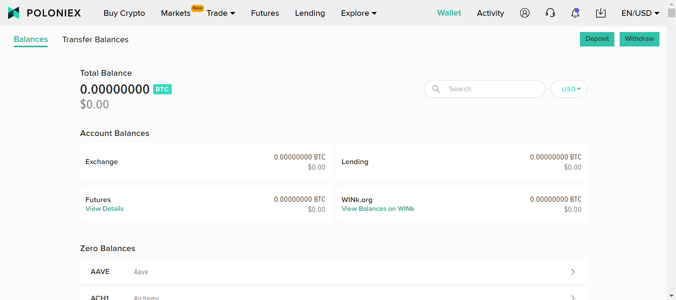This screenshot has width=676, height=300.
Task: Switch to the Transfer Balances tab
Action: pyautogui.click(x=95, y=39)
